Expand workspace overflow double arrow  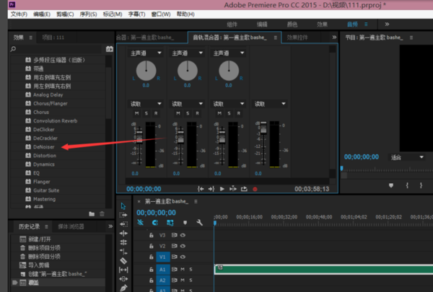(x=387, y=25)
